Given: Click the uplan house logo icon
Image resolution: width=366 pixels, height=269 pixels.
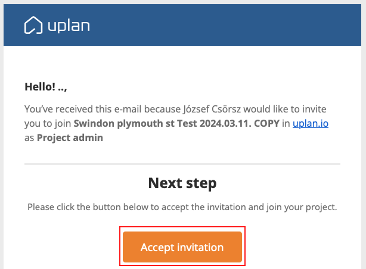Looking at the screenshot, I should point(33,25).
